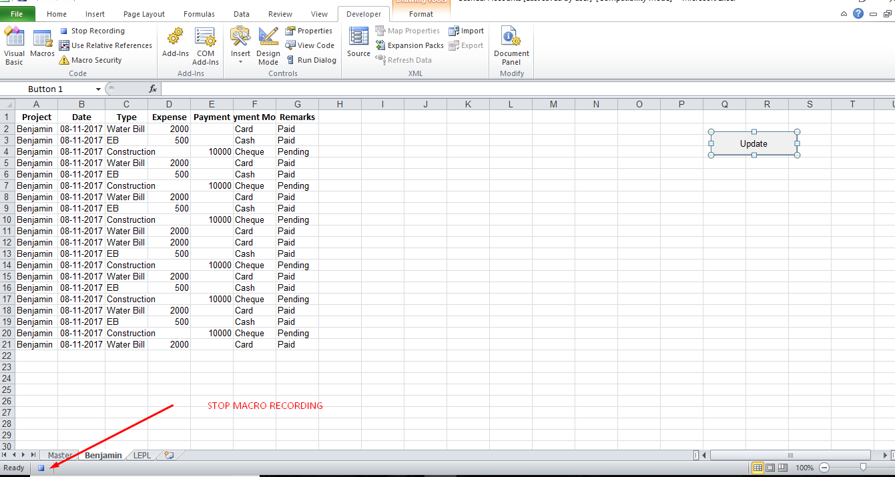The height and width of the screenshot is (477, 895).
Task: Switch to Normal view
Action: [x=758, y=468]
